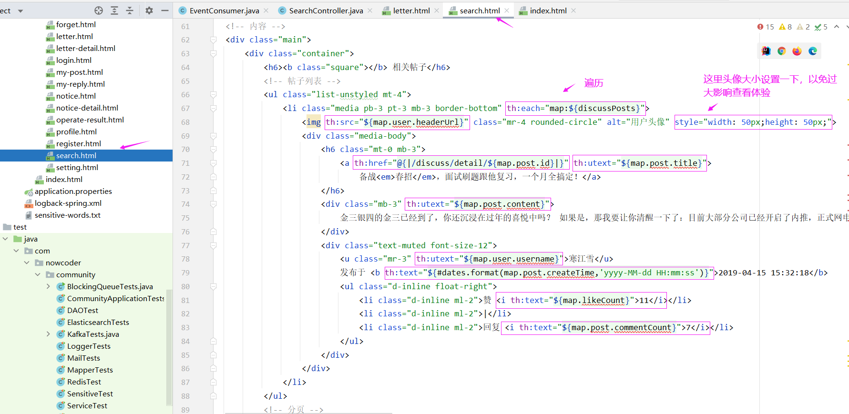Click the dates.format expression on line 79

pyautogui.click(x=549, y=273)
